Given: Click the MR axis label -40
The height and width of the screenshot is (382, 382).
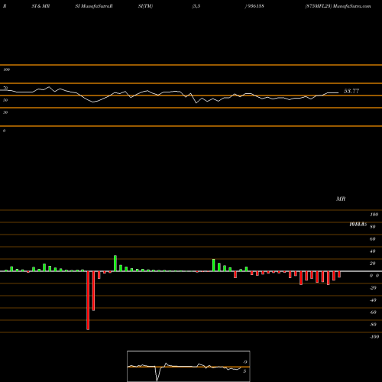Looking at the screenshot, I should click(x=373, y=300).
